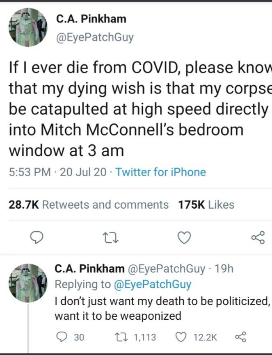This screenshot has width=272, height=355.
Task: Open Twitter for iPhone source link
Action: click(x=161, y=172)
